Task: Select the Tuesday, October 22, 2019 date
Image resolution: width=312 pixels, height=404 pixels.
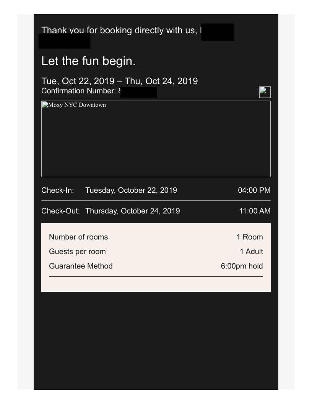Action: 131,190
